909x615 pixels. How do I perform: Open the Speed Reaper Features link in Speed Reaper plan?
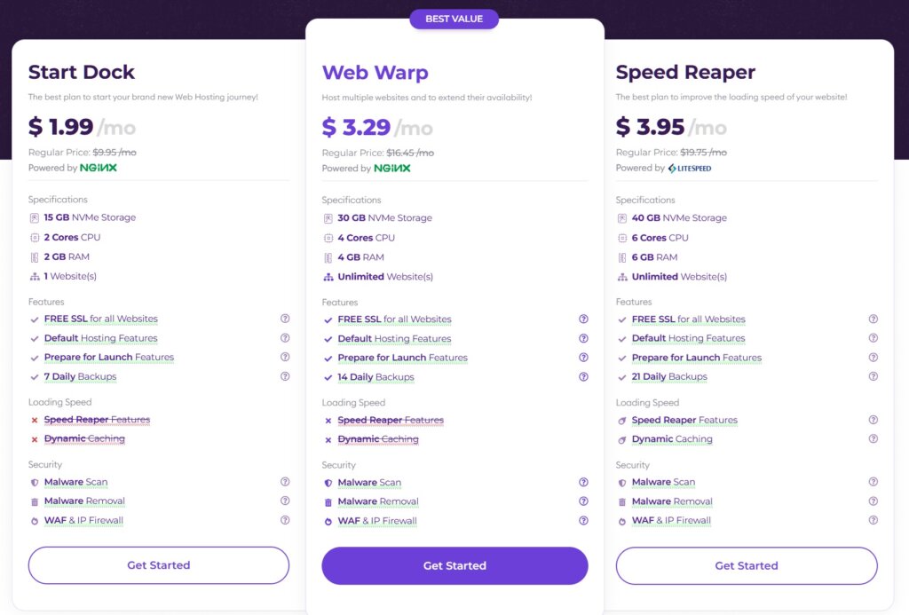pyautogui.click(x=684, y=421)
